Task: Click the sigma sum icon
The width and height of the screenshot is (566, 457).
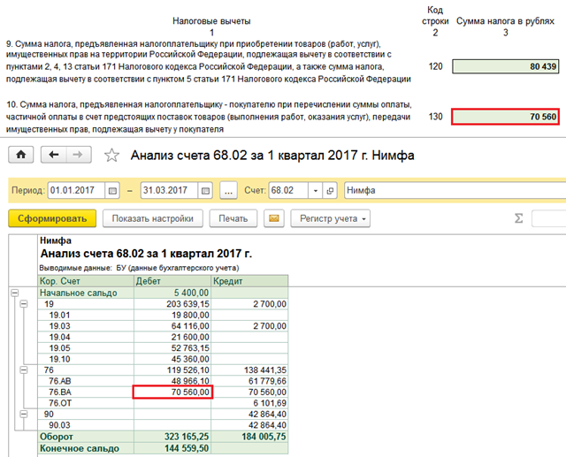Action: [x=518, y=218]
